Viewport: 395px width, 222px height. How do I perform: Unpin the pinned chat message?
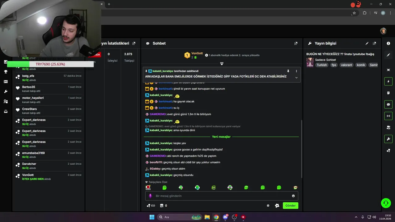pos(288,71)
